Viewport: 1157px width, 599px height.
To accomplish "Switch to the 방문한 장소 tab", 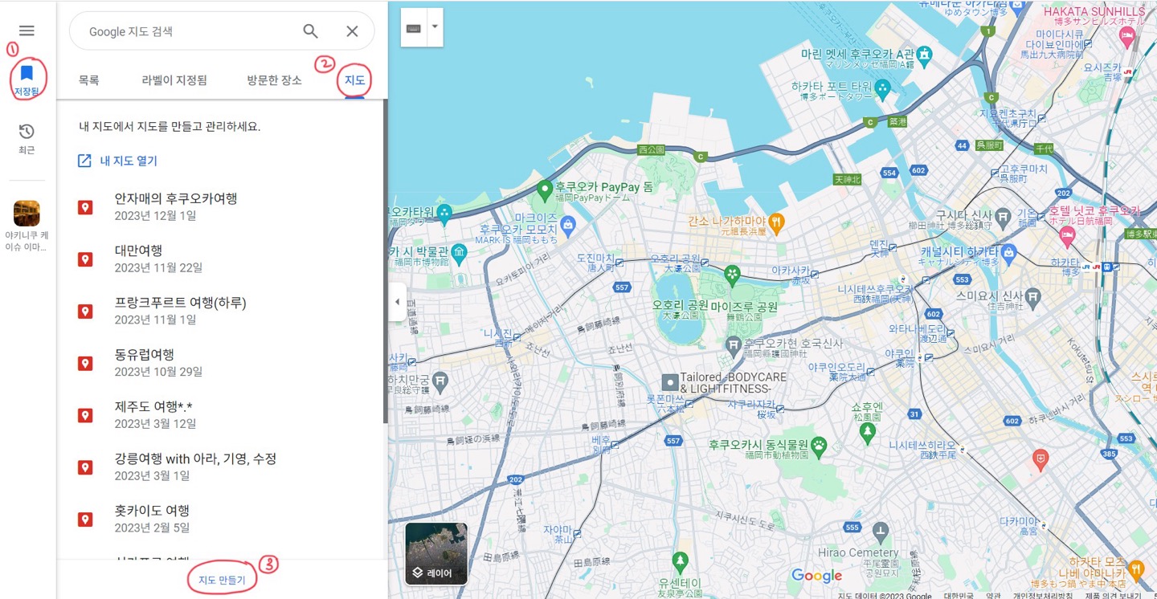I will click(x=275, y=80).
